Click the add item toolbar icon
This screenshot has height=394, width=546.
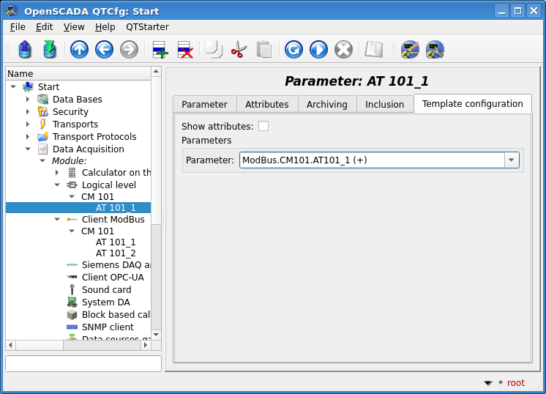click(160, 50)
